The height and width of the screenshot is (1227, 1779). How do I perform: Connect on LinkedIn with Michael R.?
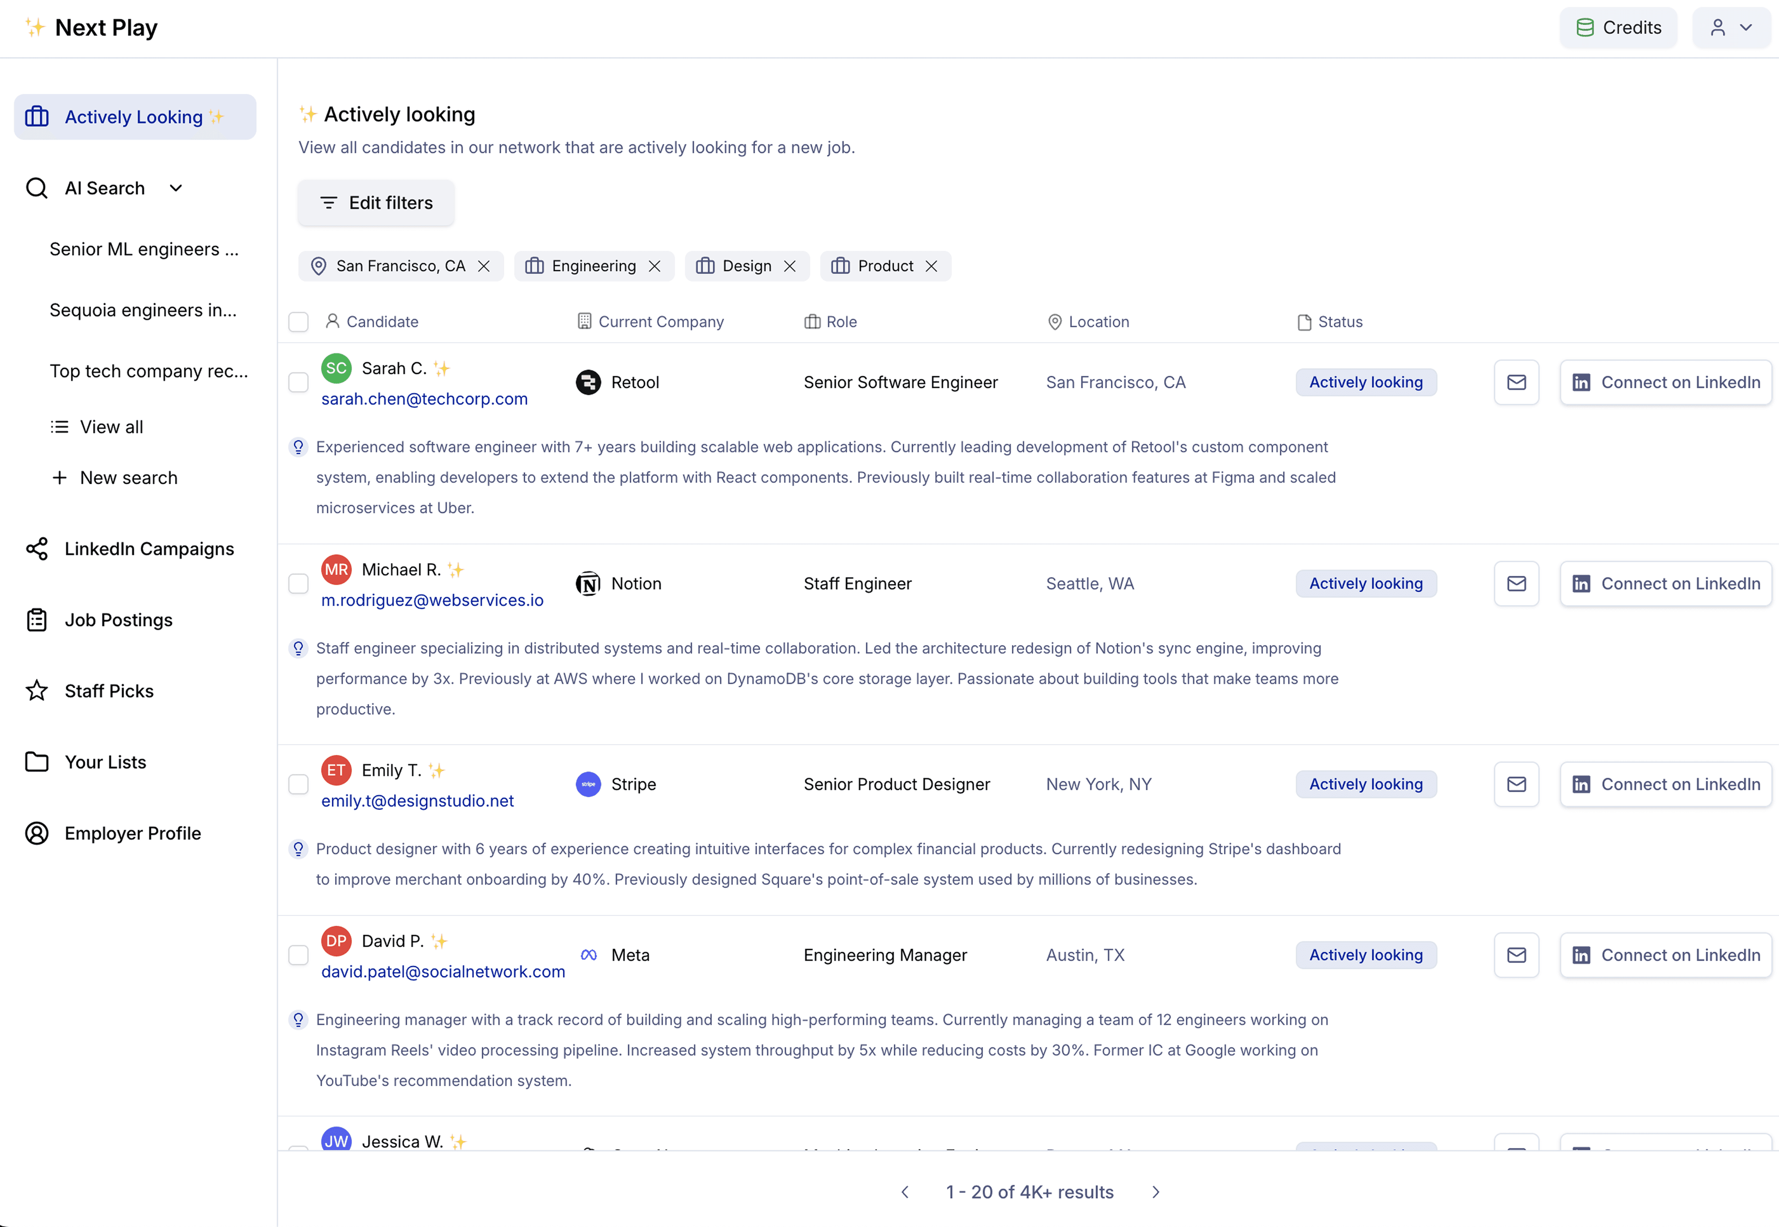[1665, 583]
